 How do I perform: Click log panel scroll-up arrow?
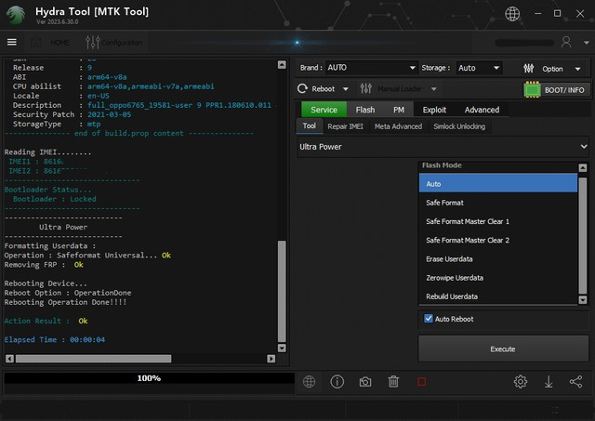pos(282,65)
